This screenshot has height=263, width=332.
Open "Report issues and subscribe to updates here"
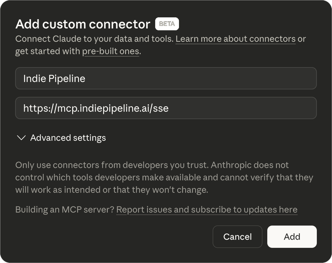click(206, 209)
